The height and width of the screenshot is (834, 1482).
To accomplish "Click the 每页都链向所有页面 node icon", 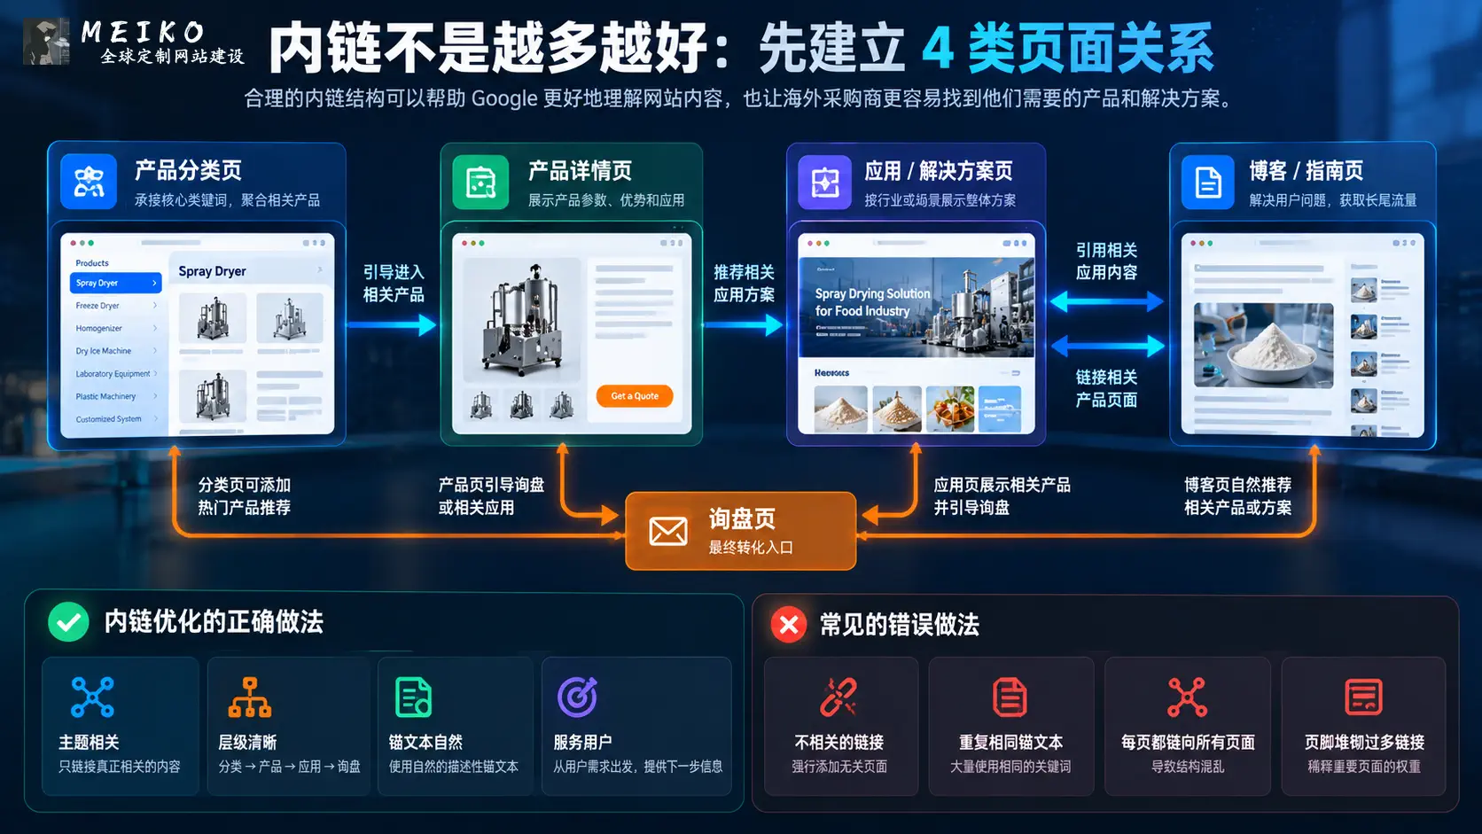I will [1187, 697].
